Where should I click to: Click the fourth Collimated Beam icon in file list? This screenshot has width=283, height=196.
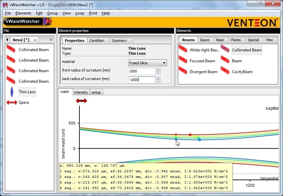11,80
